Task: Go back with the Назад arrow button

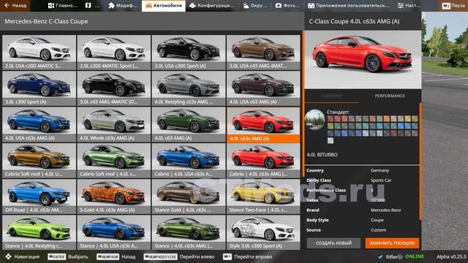Action: 15,5
